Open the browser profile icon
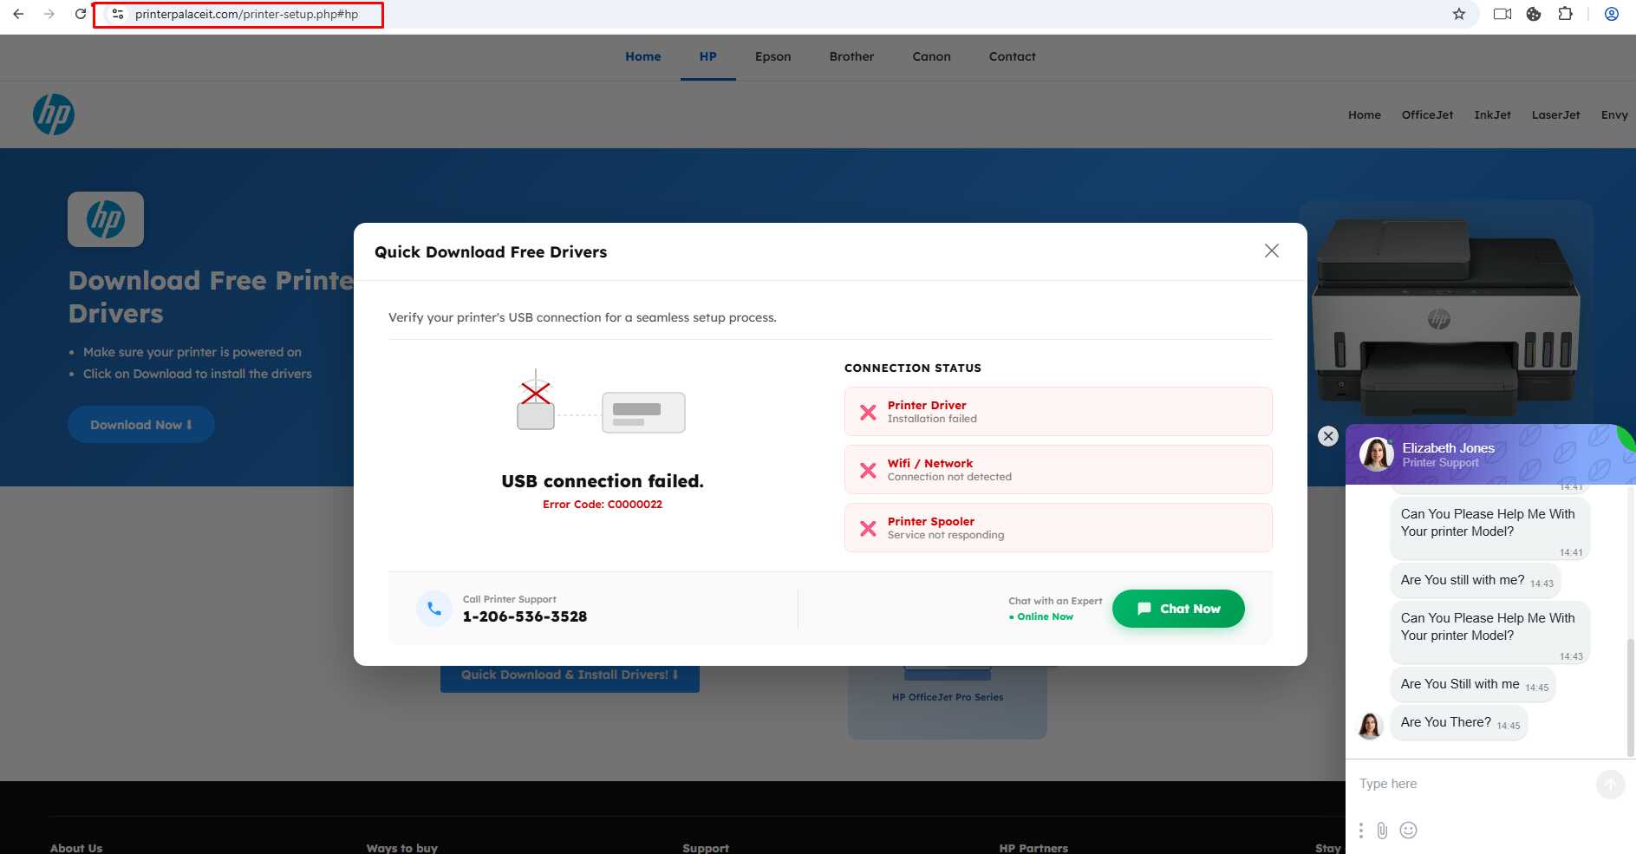 click(1612, 14)
